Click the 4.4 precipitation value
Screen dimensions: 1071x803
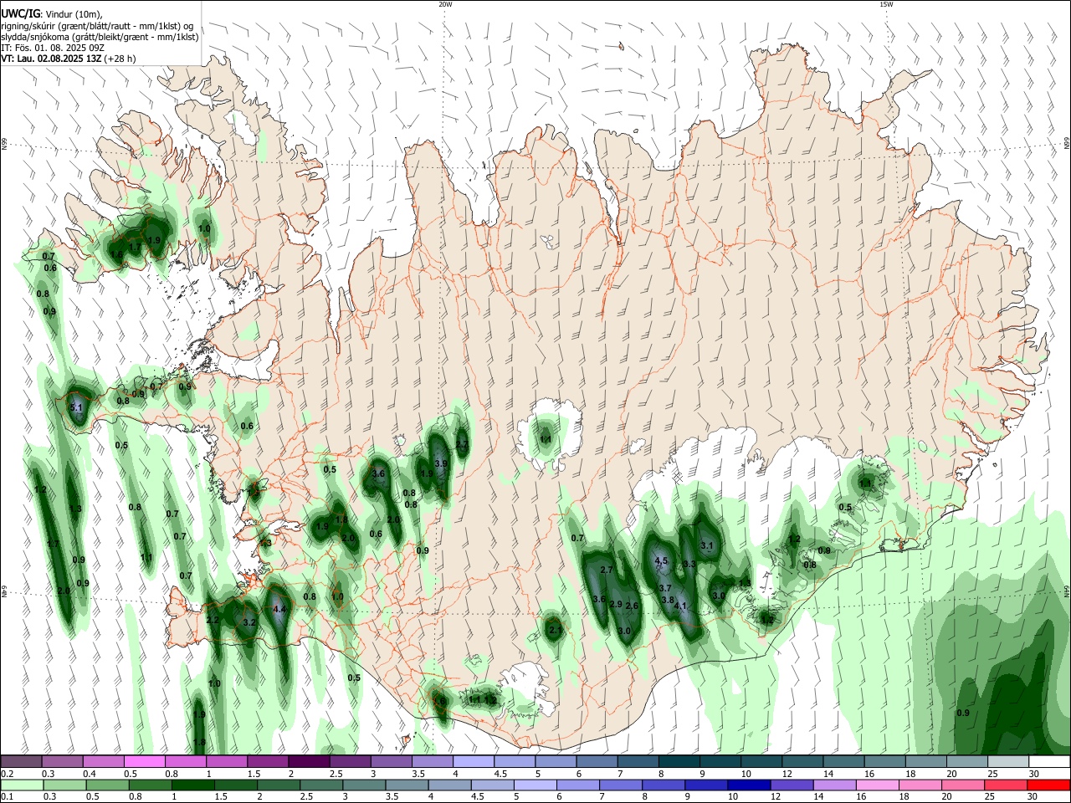pyautogui.click(x=279, y=610)
